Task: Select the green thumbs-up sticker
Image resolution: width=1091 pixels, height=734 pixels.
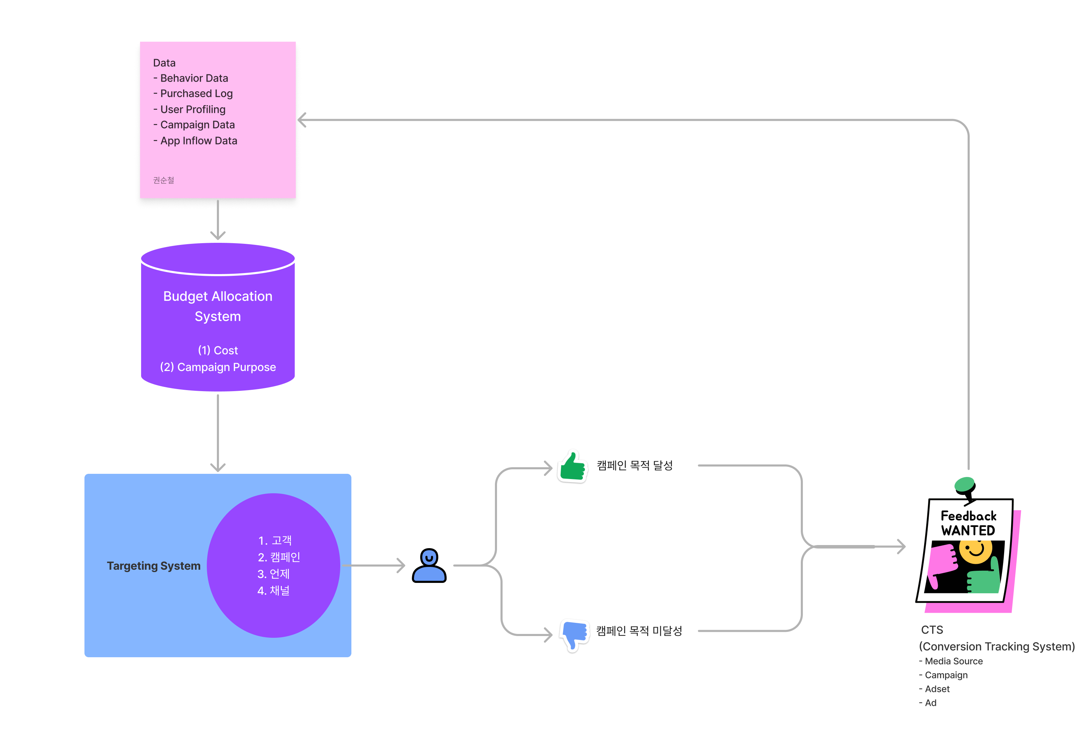Action: [x=572, y=465]
